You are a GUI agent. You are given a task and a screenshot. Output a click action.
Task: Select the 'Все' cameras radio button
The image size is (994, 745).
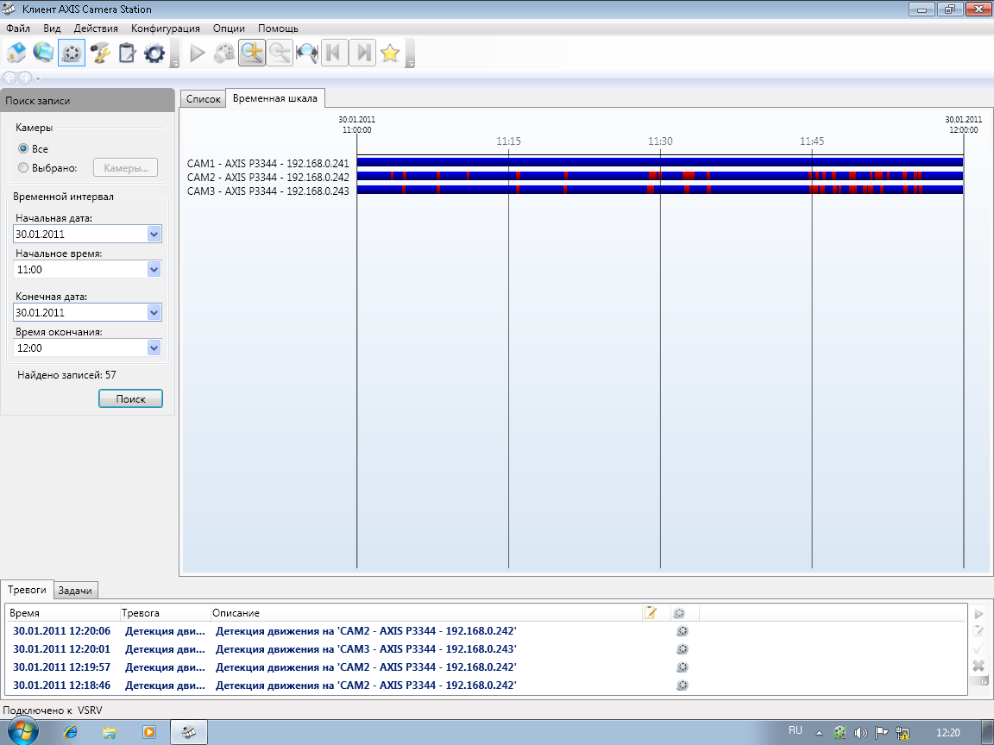pyautogui.click(x=24, y=149)
